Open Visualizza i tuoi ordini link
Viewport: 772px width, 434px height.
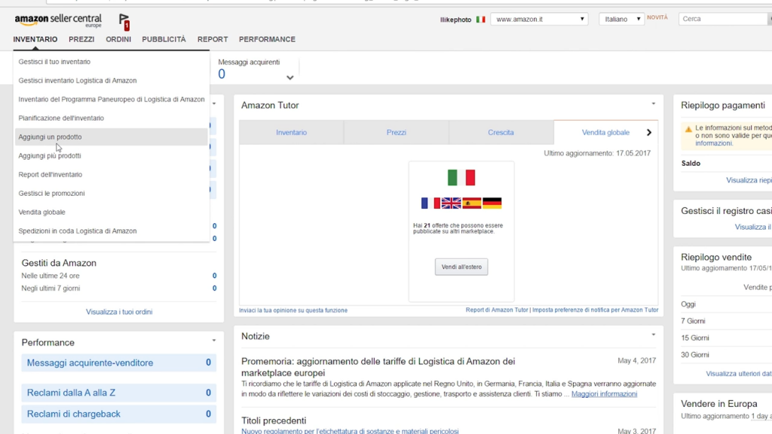tap(119, 312)
